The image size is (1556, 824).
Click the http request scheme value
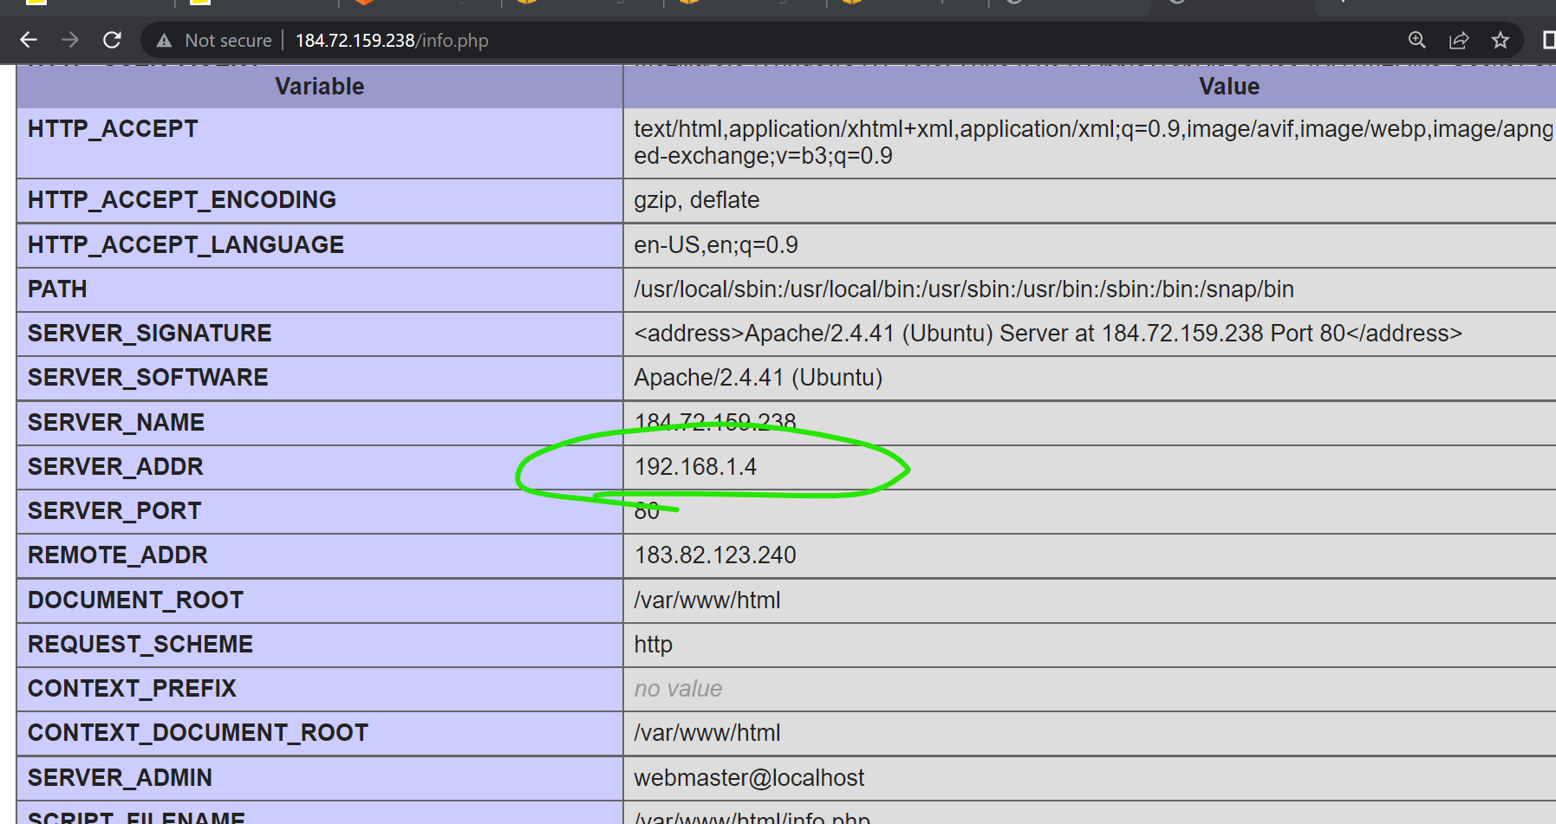coord(654,645)
